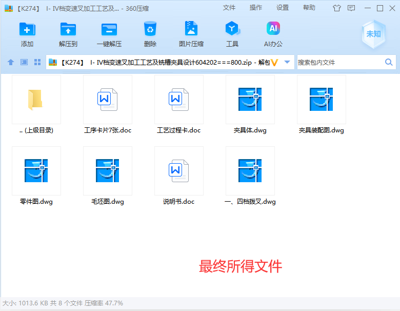Click the file name 夹具装配图.dwg
The width and height of the screenshot is (400, 311).
tap(322, 130)
